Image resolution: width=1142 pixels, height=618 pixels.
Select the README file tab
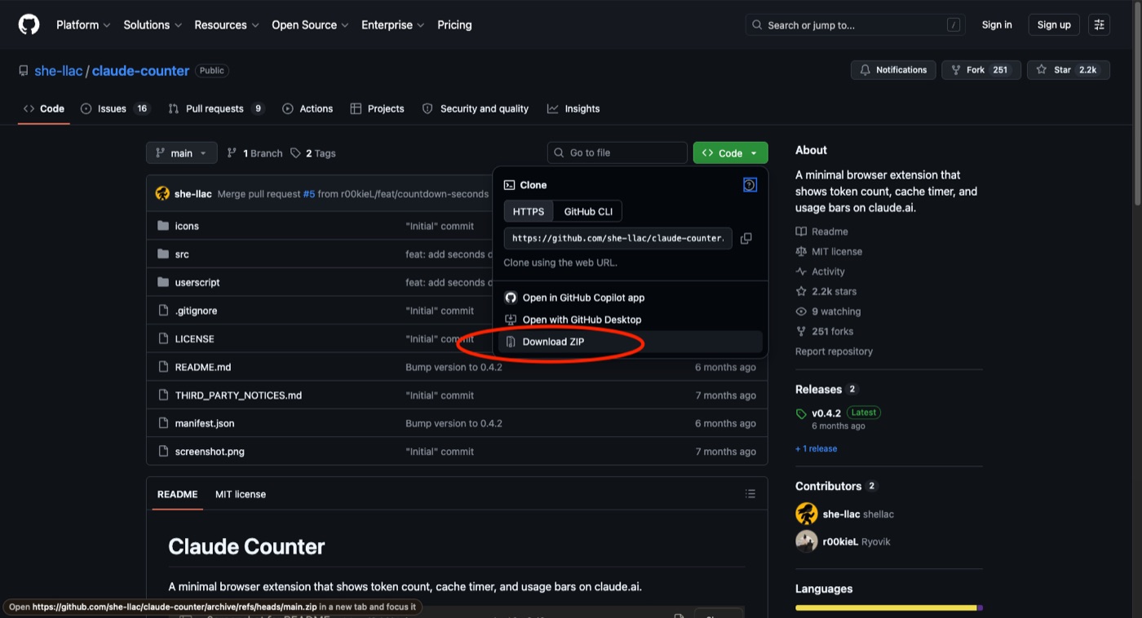[177, 494]
